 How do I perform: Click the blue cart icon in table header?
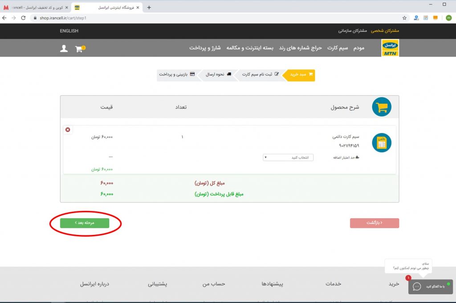point(382,107)
